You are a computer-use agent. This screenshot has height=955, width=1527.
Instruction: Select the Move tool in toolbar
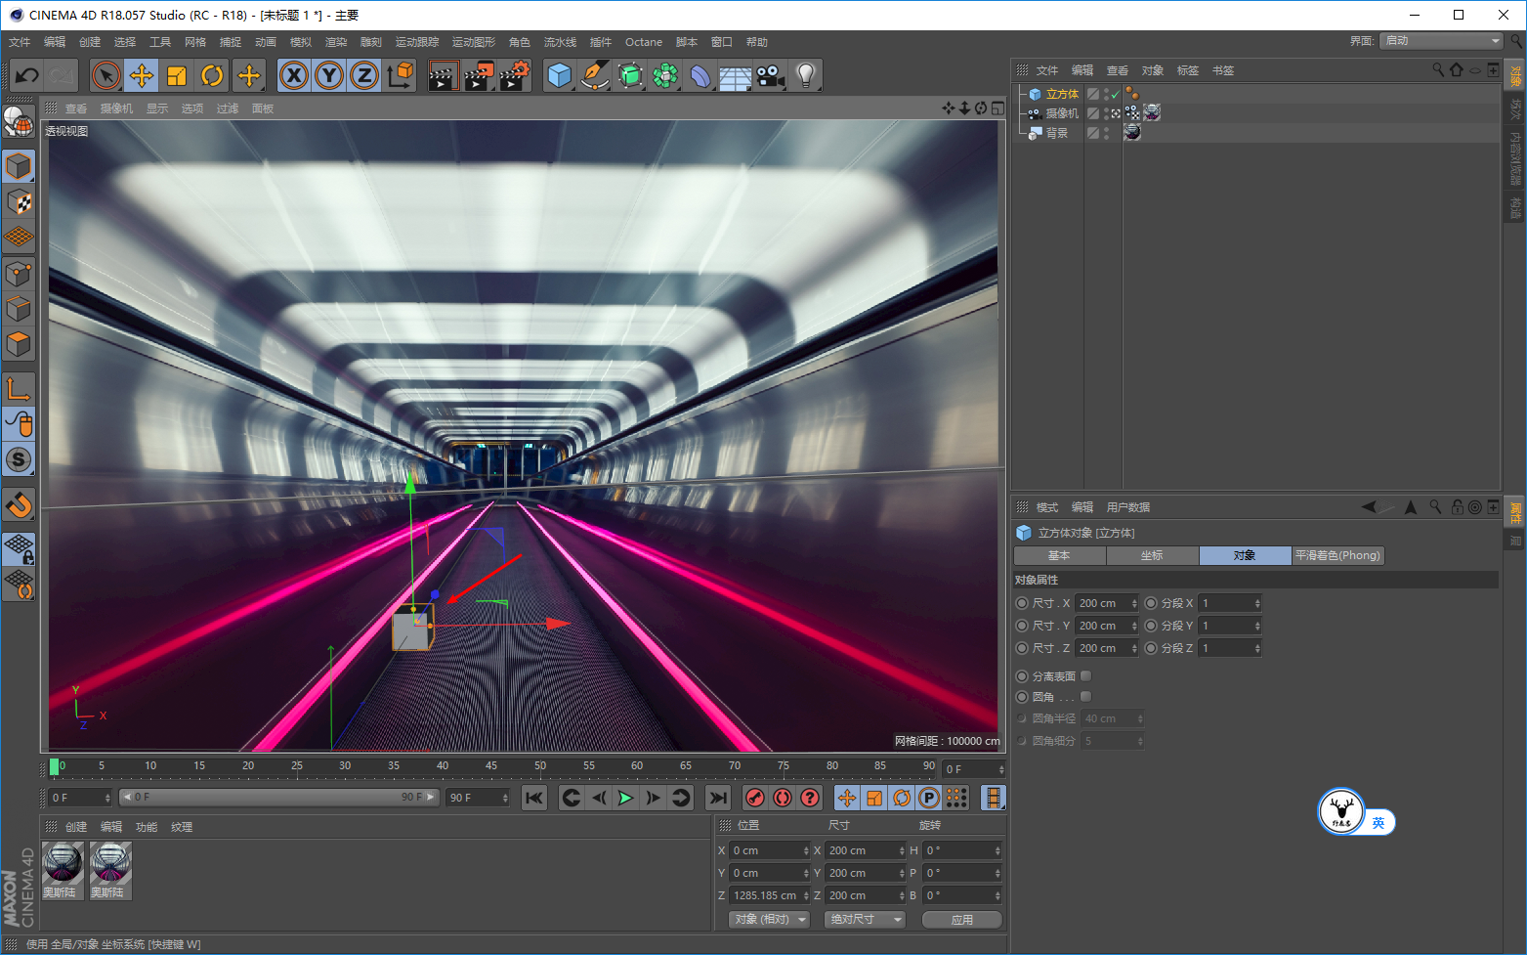tap(142, 75)
